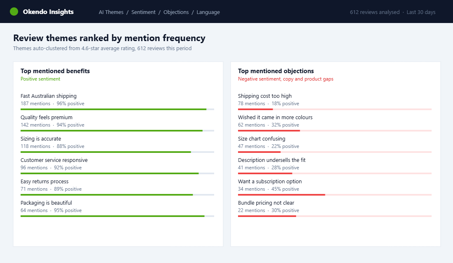Click the Sizing is accurate progress bar
The height and width of the screenshot is (263, 453).
coord(117,152)
